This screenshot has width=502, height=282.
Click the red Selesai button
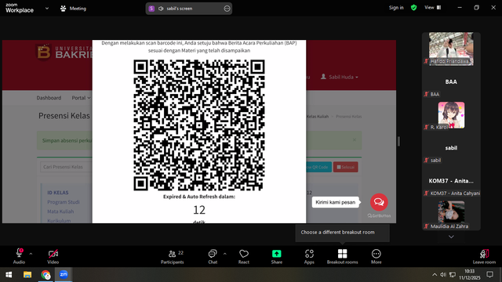tap(345, 167)
